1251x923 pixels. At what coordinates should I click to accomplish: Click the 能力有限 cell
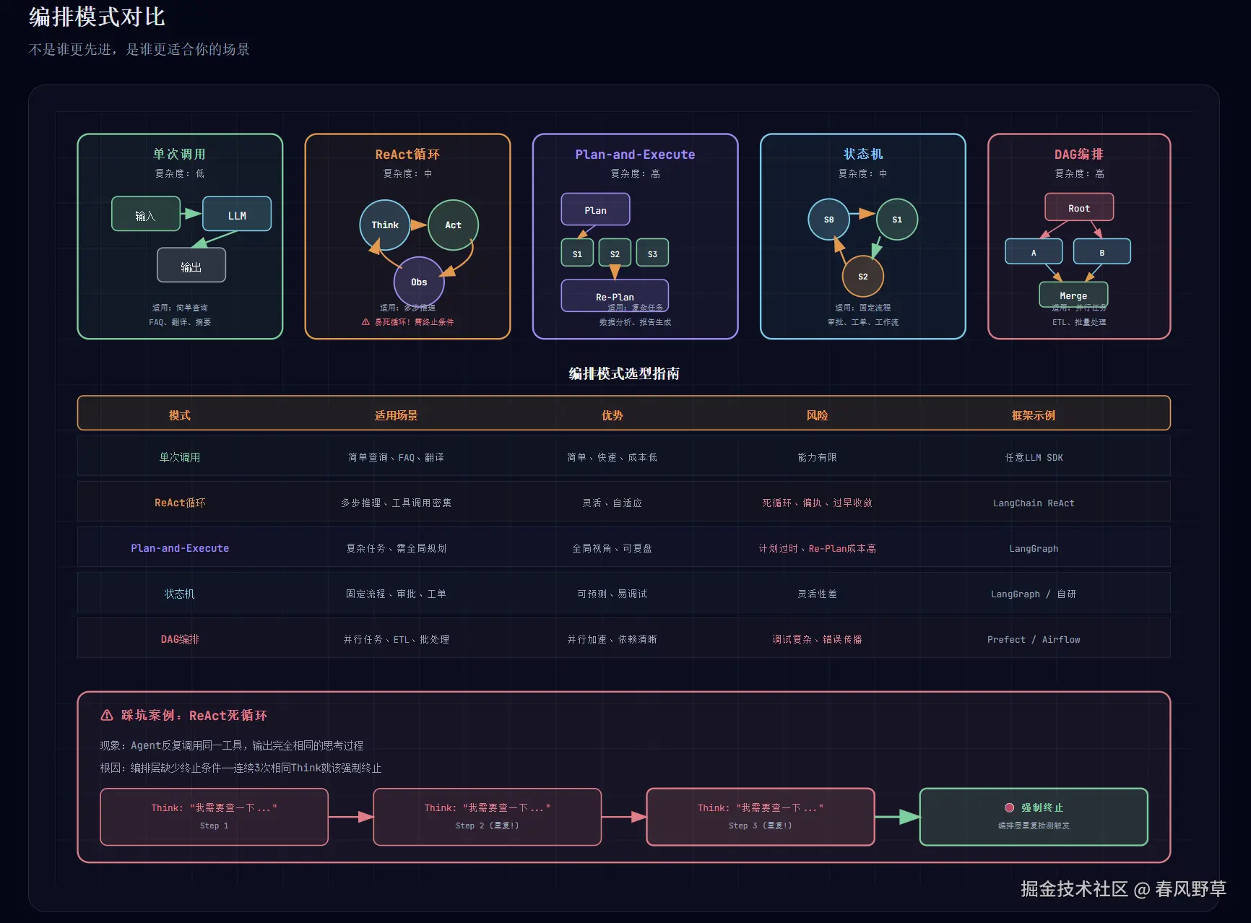pyautogui.click(x=817, y=457)
